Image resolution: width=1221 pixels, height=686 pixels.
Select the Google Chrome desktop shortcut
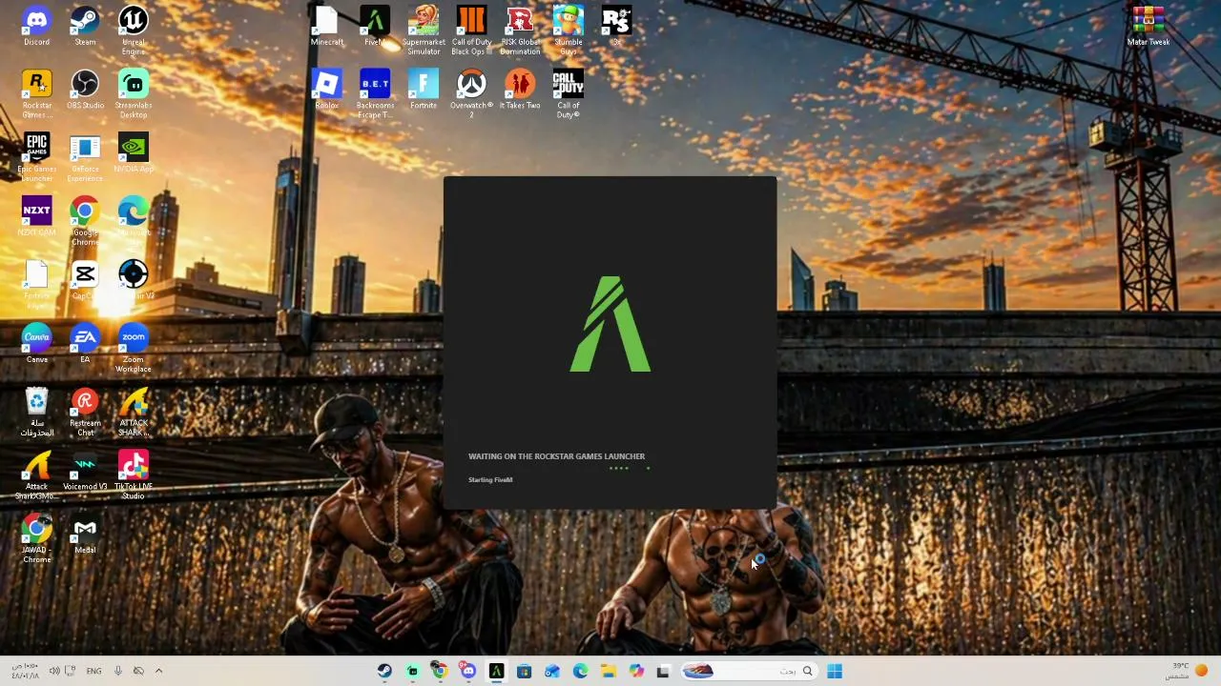tap(85, 221)
